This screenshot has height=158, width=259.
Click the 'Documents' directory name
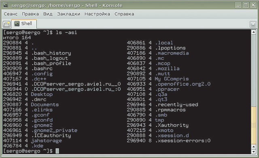45,105
